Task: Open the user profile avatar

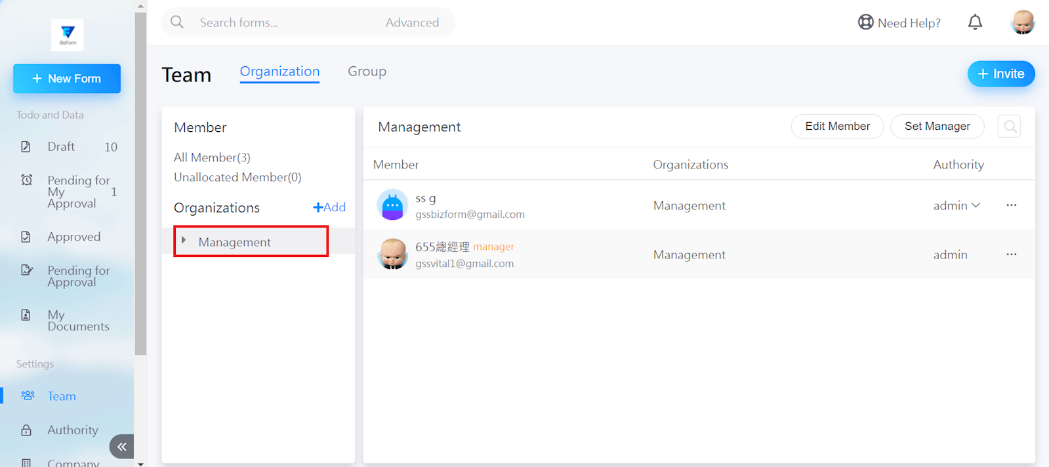Action: coord(1022,22)
